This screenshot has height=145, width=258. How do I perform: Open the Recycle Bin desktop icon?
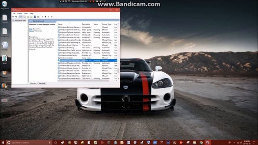coord(4,5)
